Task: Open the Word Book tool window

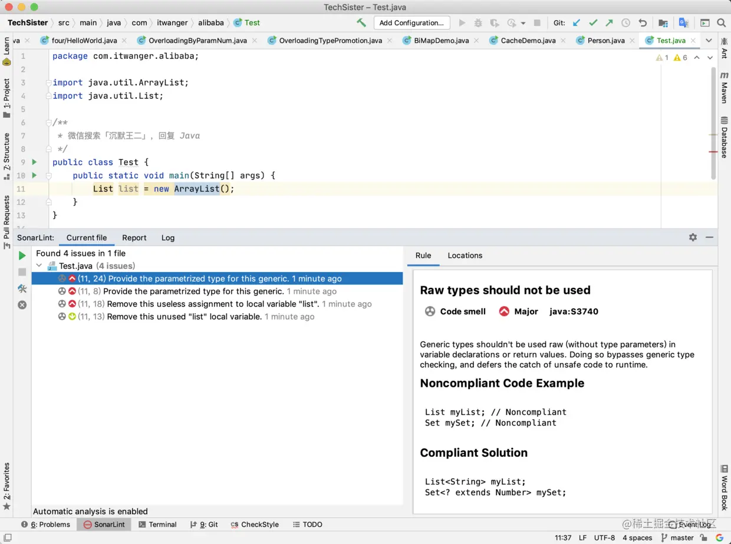Action: [x=725, y=487]
